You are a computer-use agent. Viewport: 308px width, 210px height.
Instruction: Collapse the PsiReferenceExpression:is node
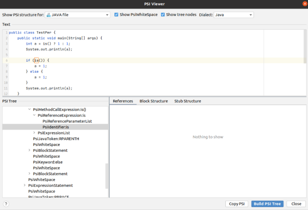click(x=34, y=115)
